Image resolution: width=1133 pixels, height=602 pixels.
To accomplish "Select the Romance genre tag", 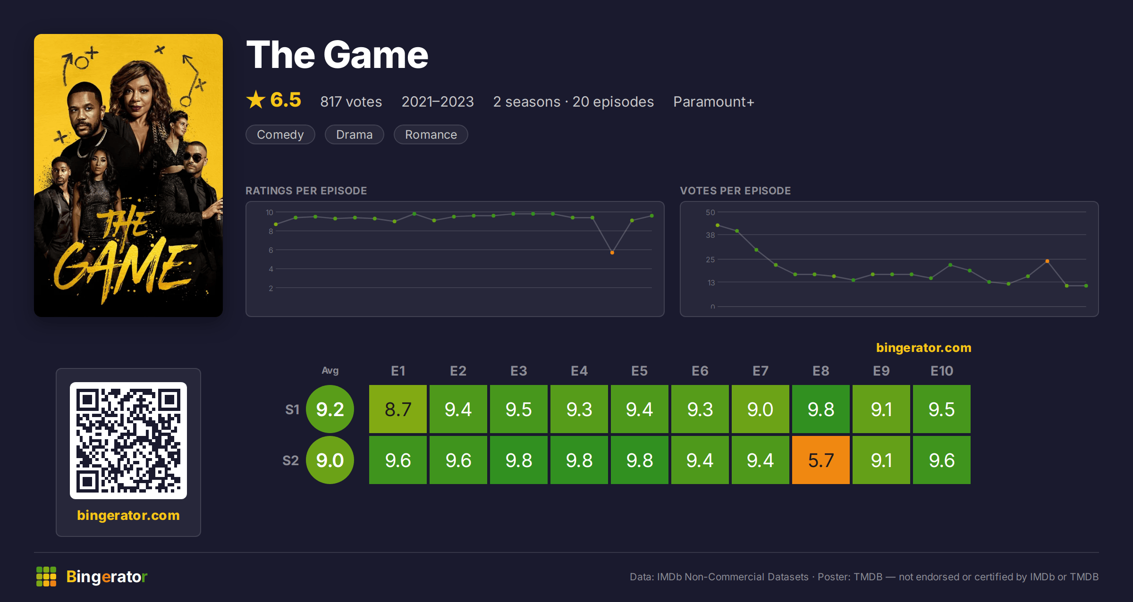I will point(431,134).
